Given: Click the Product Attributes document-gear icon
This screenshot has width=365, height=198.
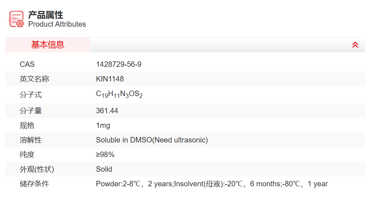Looking at the screenshot, I should 16,19.
